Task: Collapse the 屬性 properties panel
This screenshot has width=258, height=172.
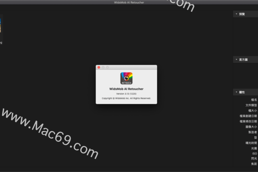Action: 237,92
